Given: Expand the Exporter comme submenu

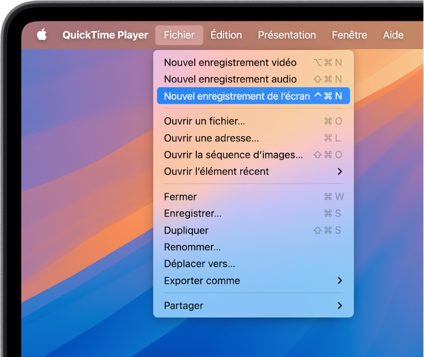Looking at the screenshot, I should (253, 280).
